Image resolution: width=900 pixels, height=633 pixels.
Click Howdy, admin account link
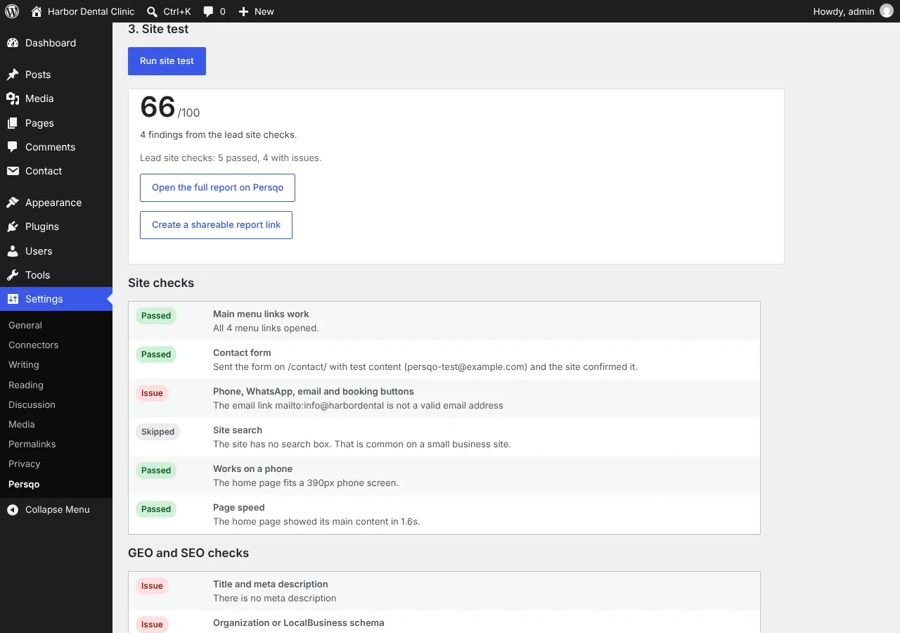[x=844, y=11]
